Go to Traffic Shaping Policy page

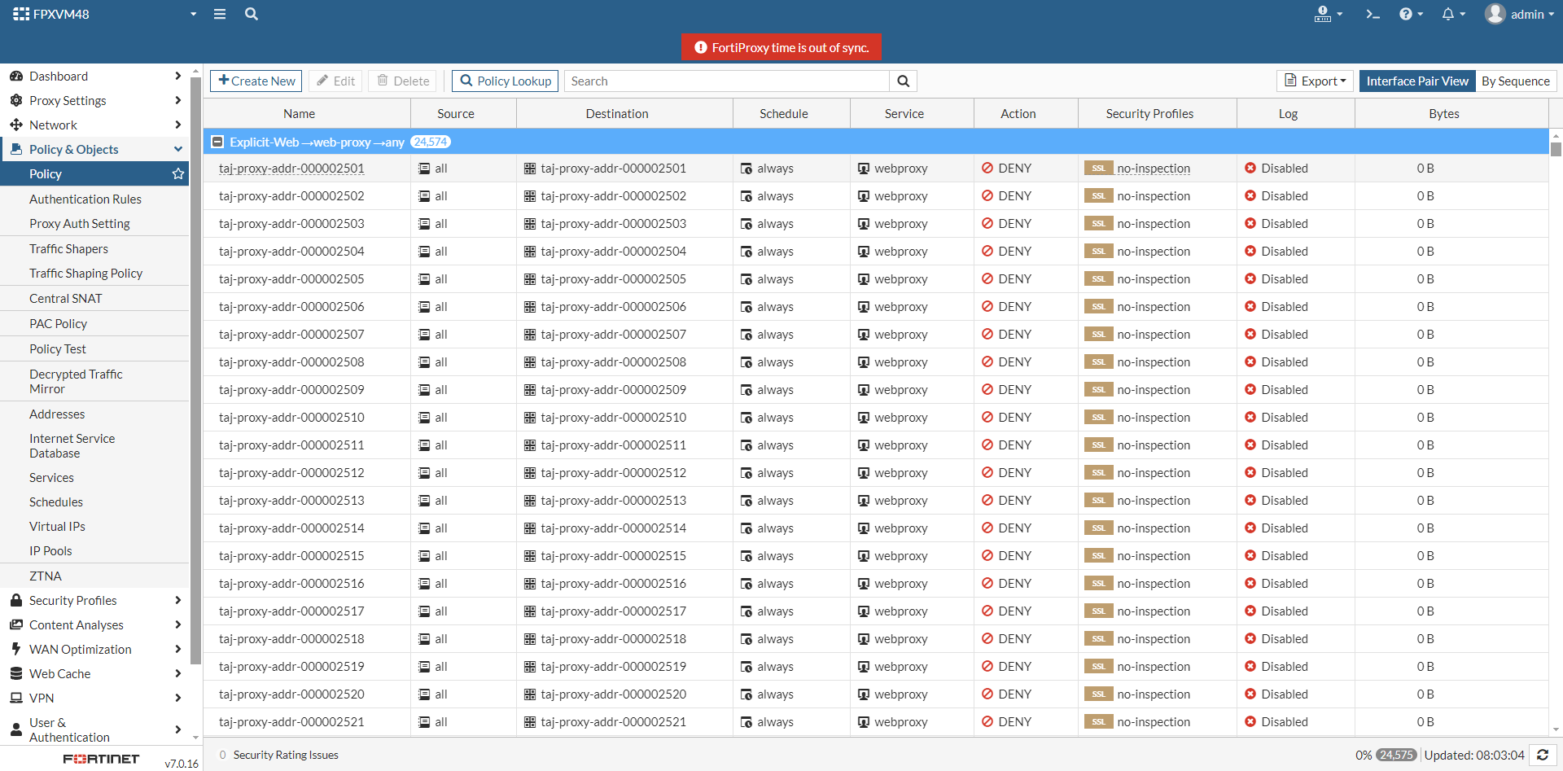coord(85,273)
